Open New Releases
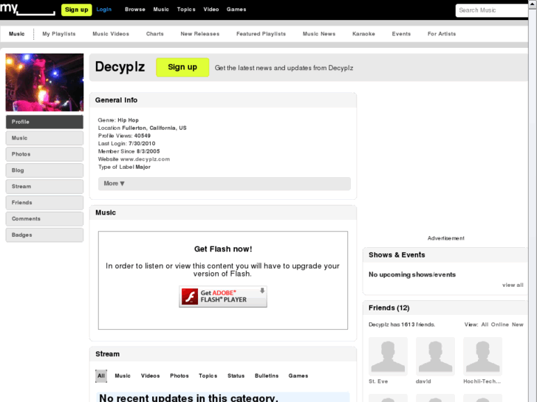This screenshot has width=537, height=402. tap(200, 34)
